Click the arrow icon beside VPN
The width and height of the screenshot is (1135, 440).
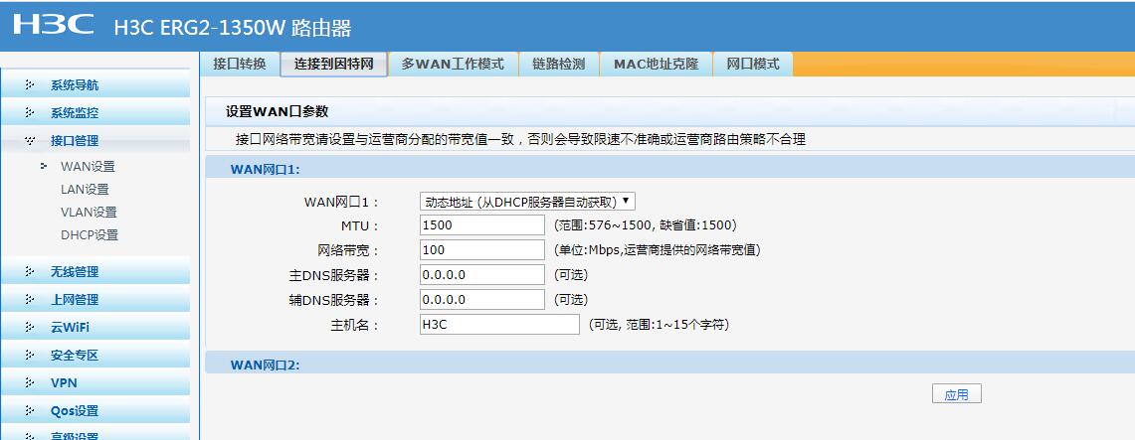(30, 383)
